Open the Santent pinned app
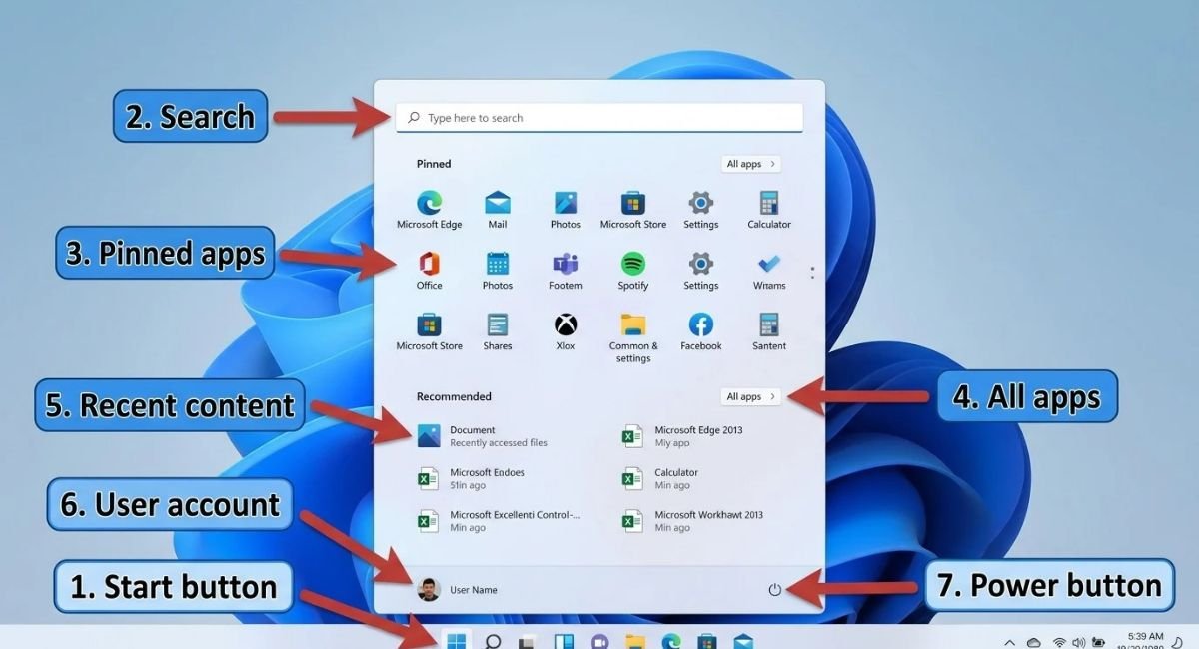The width and height of the screenshot is (1199, 649). (769, 332)
